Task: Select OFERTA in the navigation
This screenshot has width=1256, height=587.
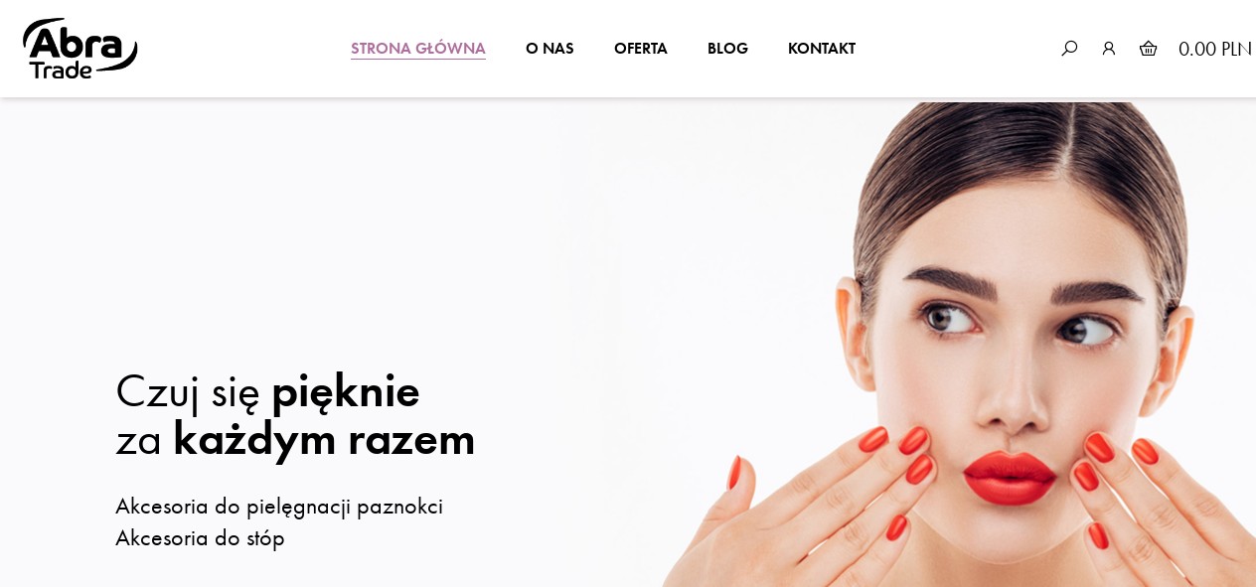Action: 641,49
